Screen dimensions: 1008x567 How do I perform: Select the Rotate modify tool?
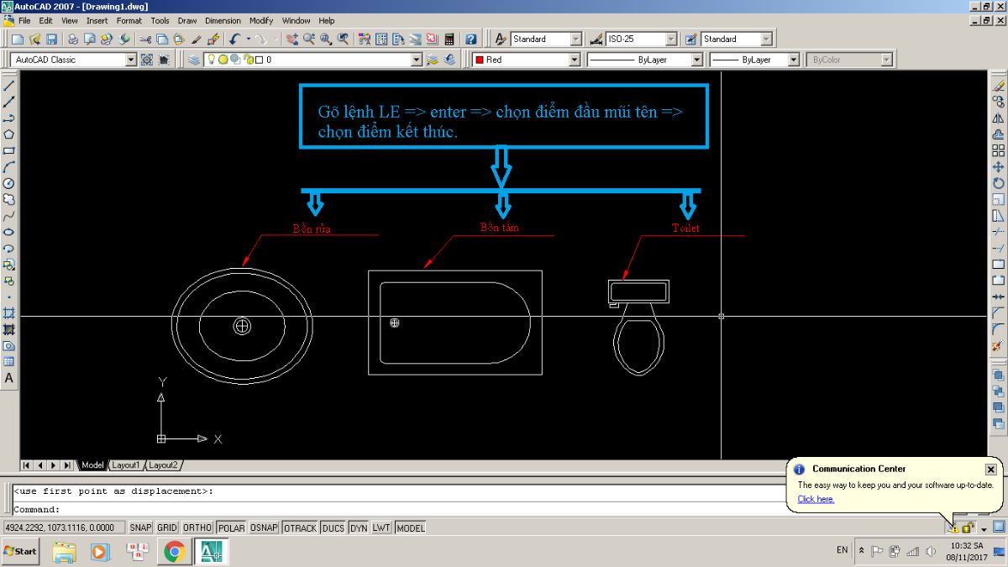pos(998,183)
